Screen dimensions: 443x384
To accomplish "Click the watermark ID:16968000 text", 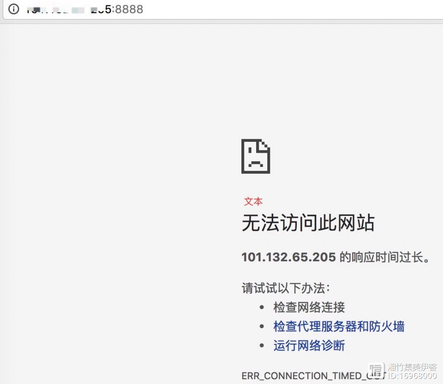I will point(412,375).
